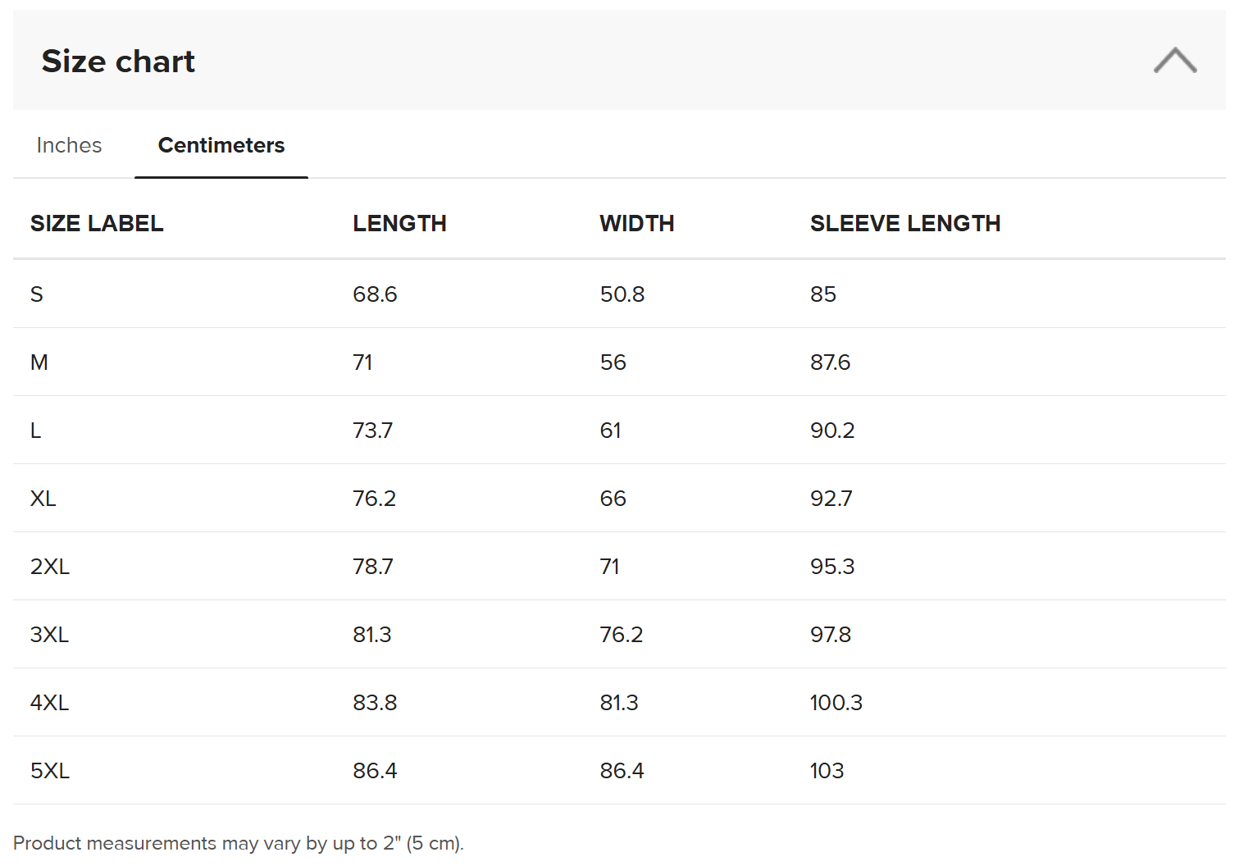Click the SLEEVE LENGTH column header

(904, 223)
